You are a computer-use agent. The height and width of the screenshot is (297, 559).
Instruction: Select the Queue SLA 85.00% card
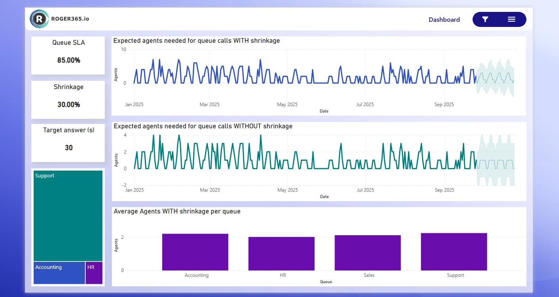[x=68, y=55]
